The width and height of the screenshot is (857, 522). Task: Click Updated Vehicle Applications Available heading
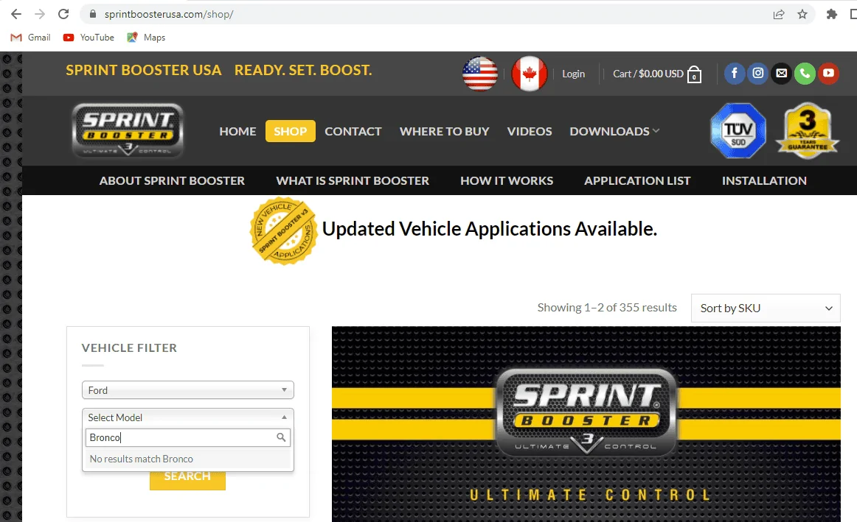click(490, 229)
